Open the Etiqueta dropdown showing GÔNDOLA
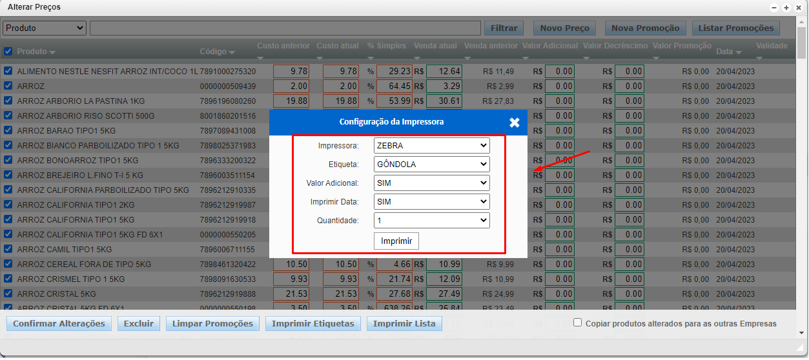The height and width of the screenshot is (360, 809). [431, 165]
